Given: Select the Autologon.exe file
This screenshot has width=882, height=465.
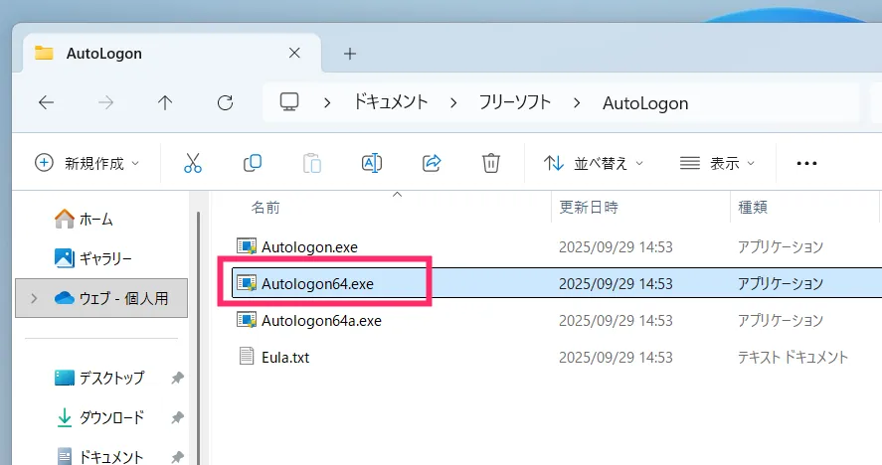Looking at the screenshot, I should pyautogui.click(x=309, y=246).
